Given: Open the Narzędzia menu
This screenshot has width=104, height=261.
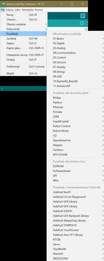Looking at the screenshot, I should pyautogui.click(x=28, y=10).
